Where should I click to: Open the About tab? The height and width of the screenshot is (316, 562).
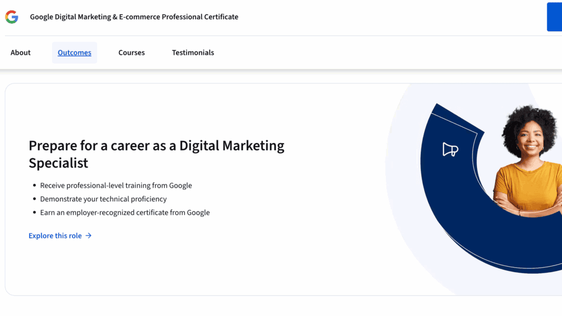[20, 53]
